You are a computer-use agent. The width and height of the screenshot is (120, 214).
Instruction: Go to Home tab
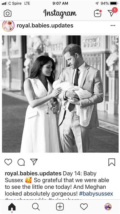pos(12,207)
